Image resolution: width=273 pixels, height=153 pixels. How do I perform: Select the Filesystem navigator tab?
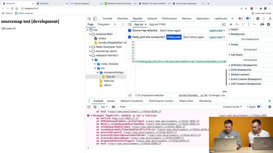[104, 25]
